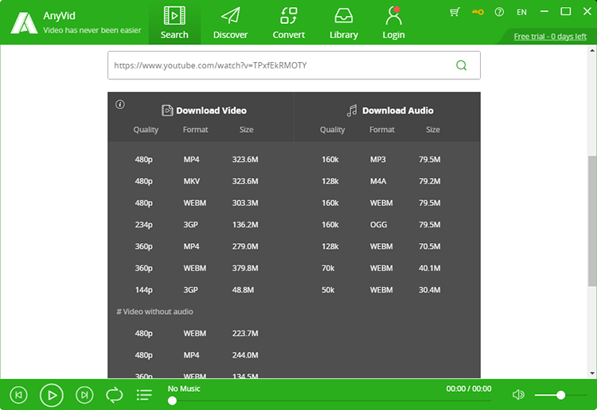Open the playlist icon
597x410 pixels.
click(144, 395)
